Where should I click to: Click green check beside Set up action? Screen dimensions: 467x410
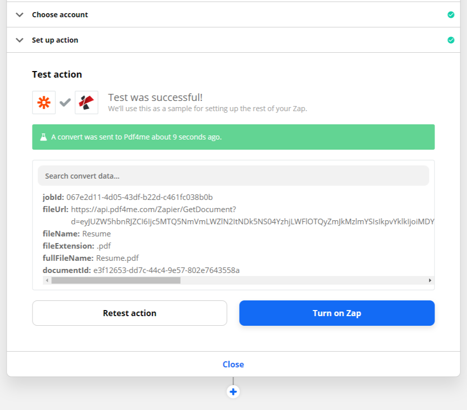pyautogui.click(x=451, y=40)
